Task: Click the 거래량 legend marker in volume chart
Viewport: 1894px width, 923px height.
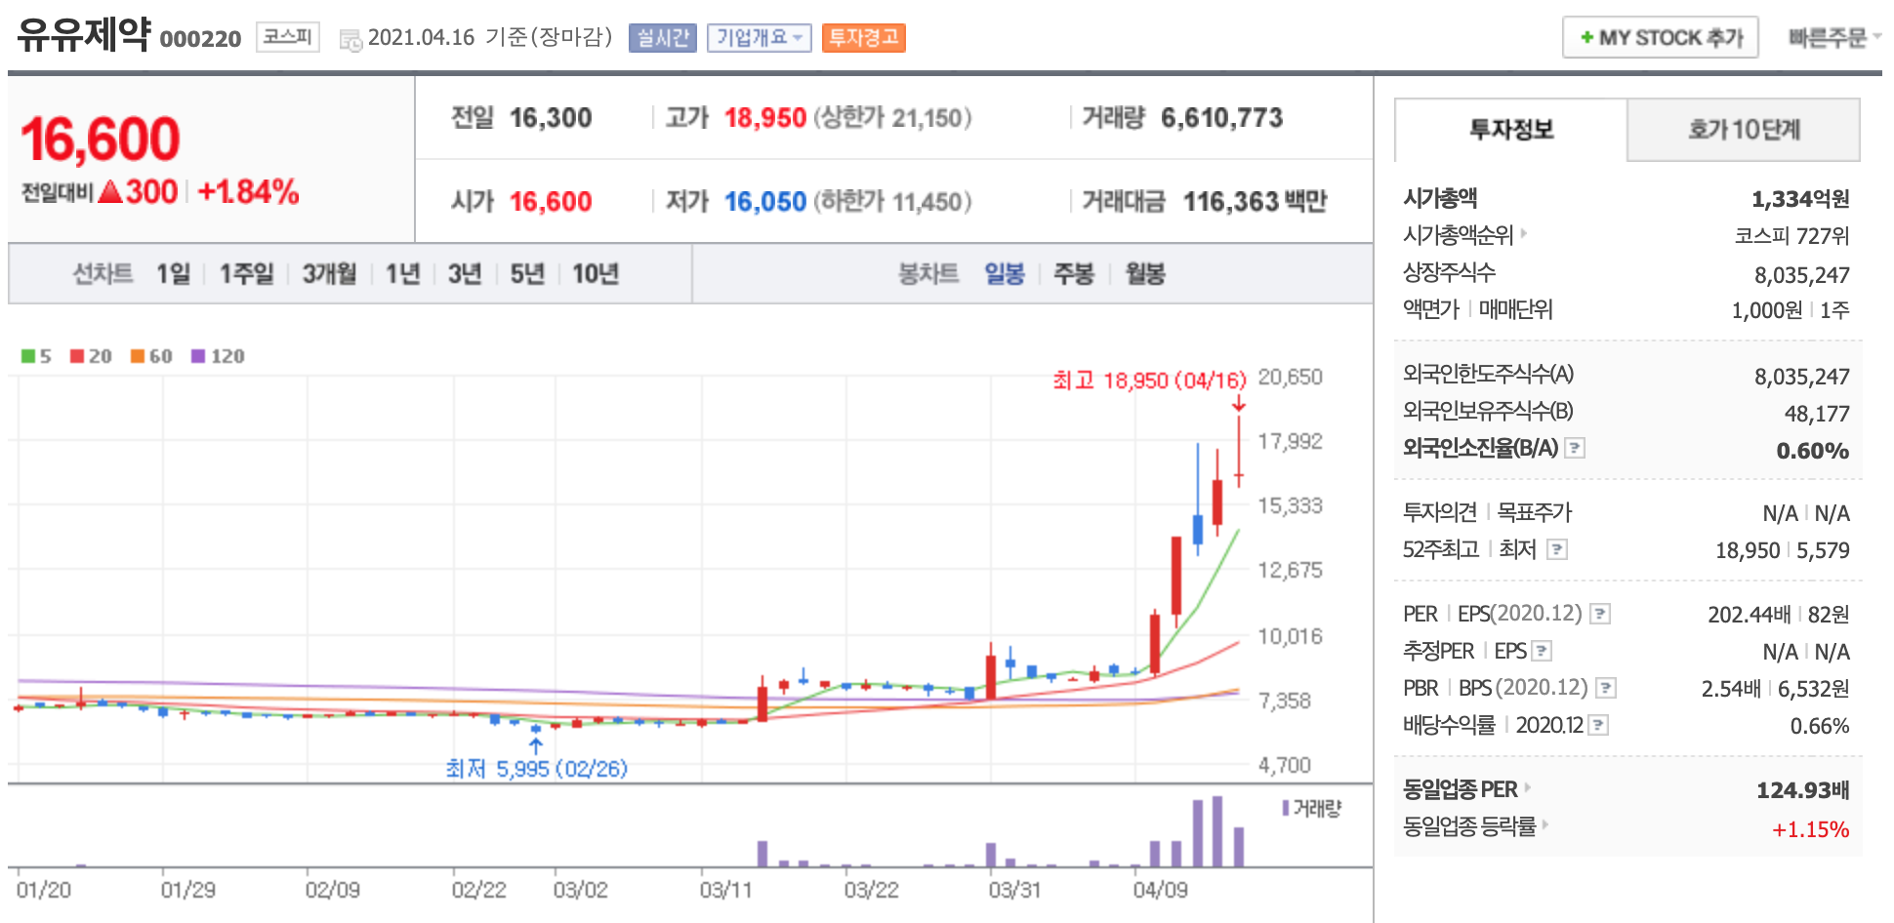Action: 1286,808
